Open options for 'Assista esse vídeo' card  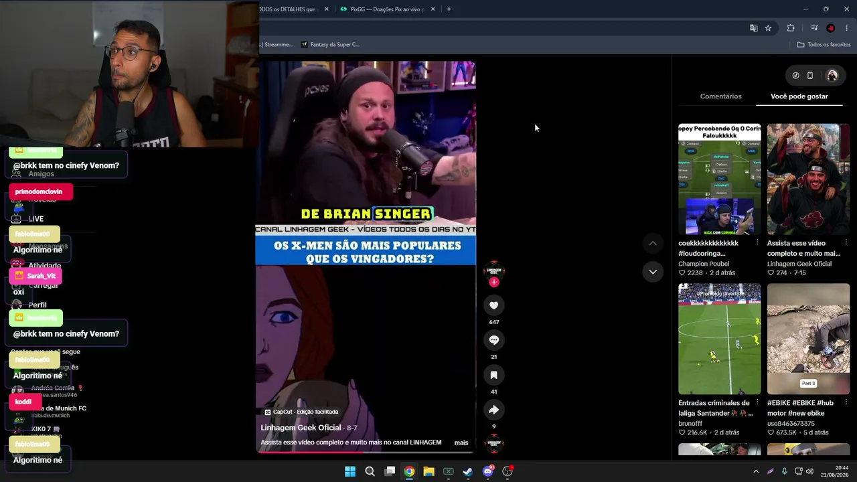point(846,242)
